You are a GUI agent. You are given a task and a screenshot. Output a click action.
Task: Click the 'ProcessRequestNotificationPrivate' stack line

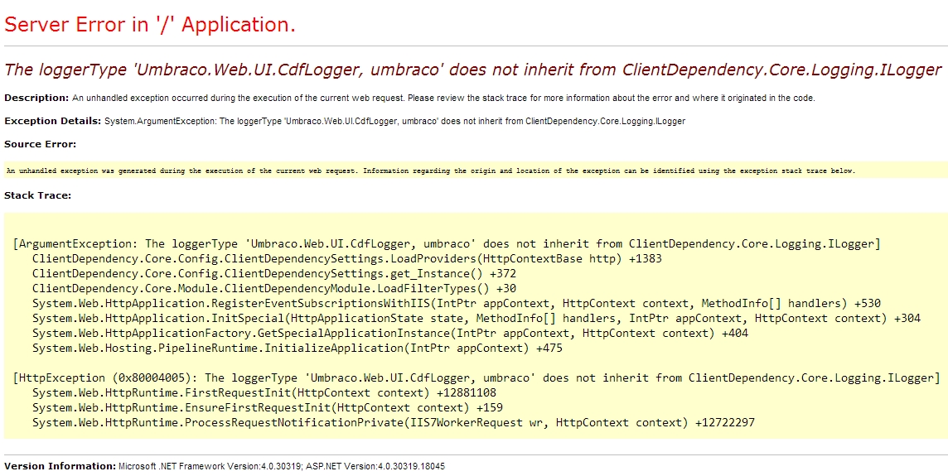click(394, 423)
